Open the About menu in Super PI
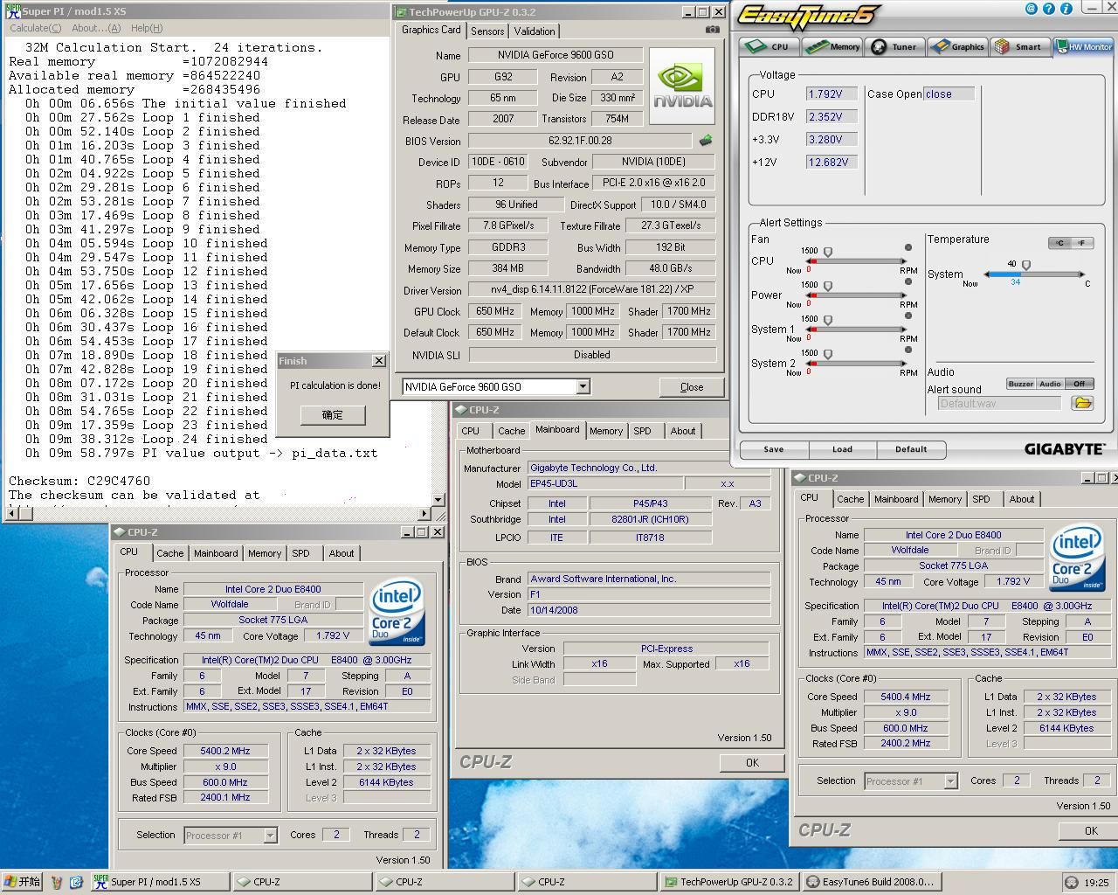This screenshot has height=895, width=1118. click(96, 28)
